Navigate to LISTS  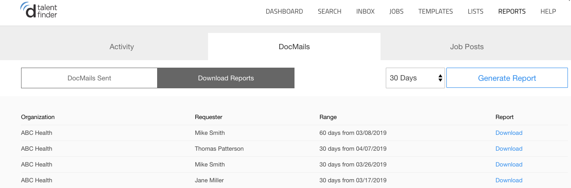coord(475,11)
